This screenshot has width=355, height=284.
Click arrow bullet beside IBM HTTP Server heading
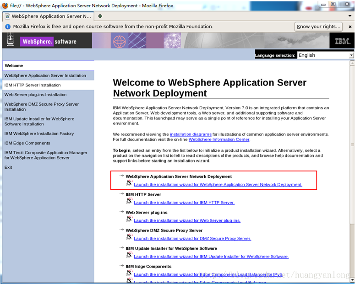121,194
